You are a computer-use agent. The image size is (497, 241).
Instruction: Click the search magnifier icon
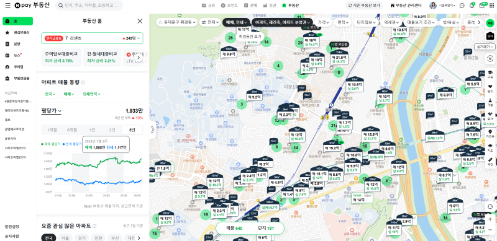pos(60,6)
